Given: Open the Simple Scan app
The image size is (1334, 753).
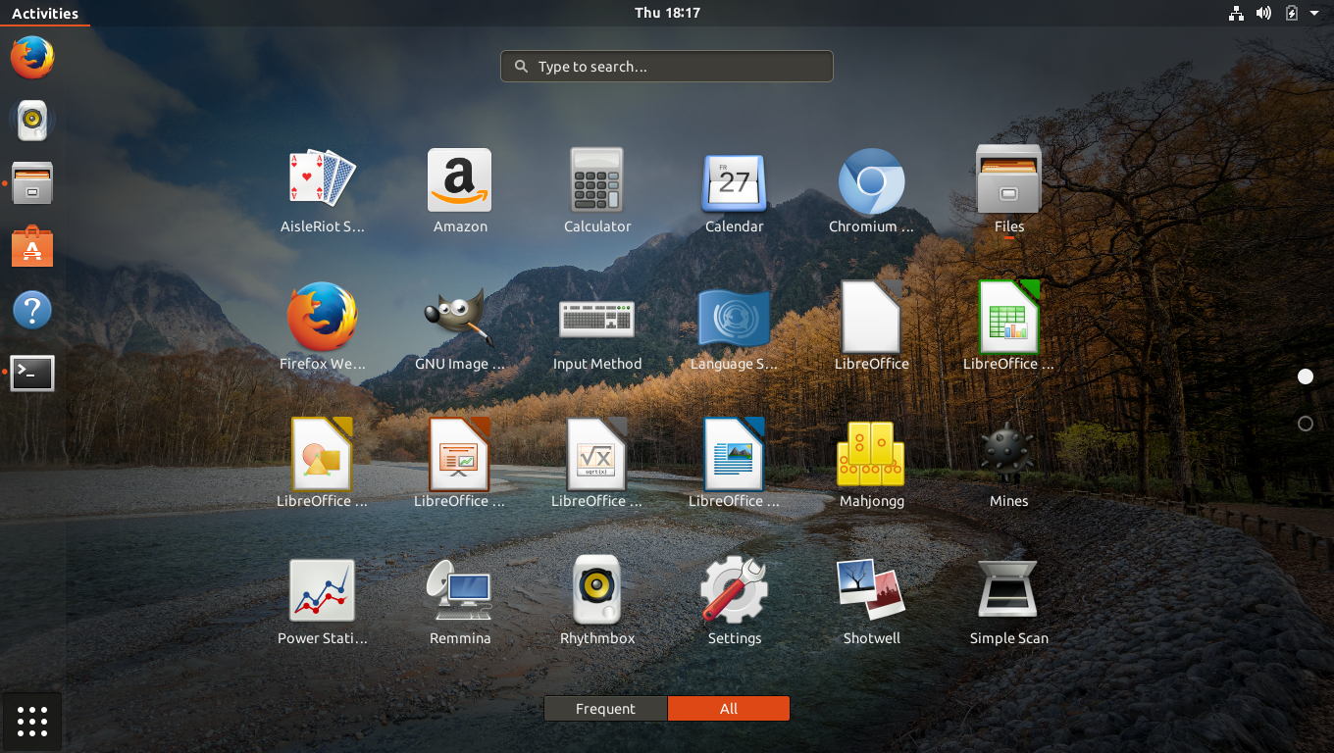Looking at the screenshot, I should click(x=1008, y=591).
